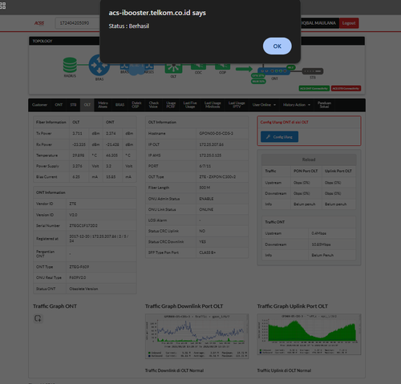Click the Status ONT value Obsolete Version
Viewport: 401px width, 384px height.
coord(83,289)
